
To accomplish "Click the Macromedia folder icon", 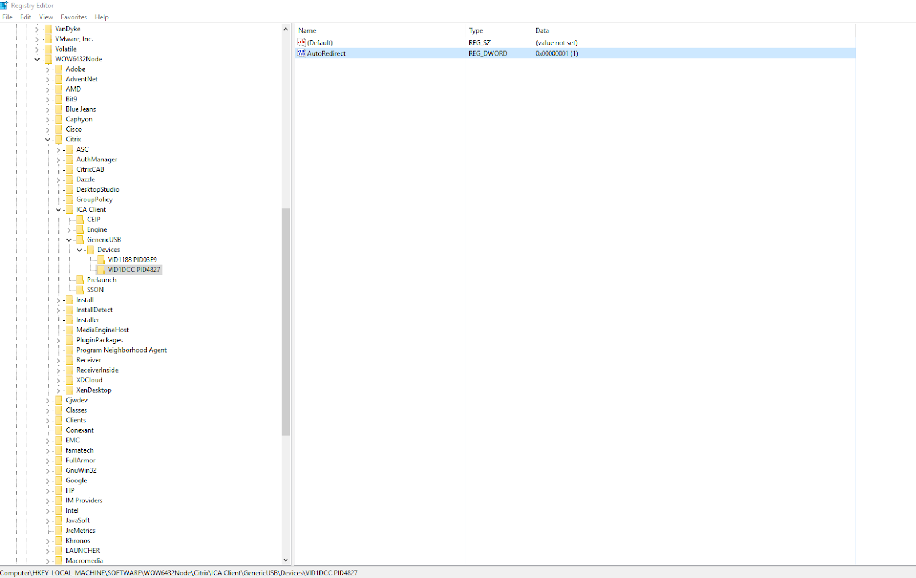I will tap(59, 561).
